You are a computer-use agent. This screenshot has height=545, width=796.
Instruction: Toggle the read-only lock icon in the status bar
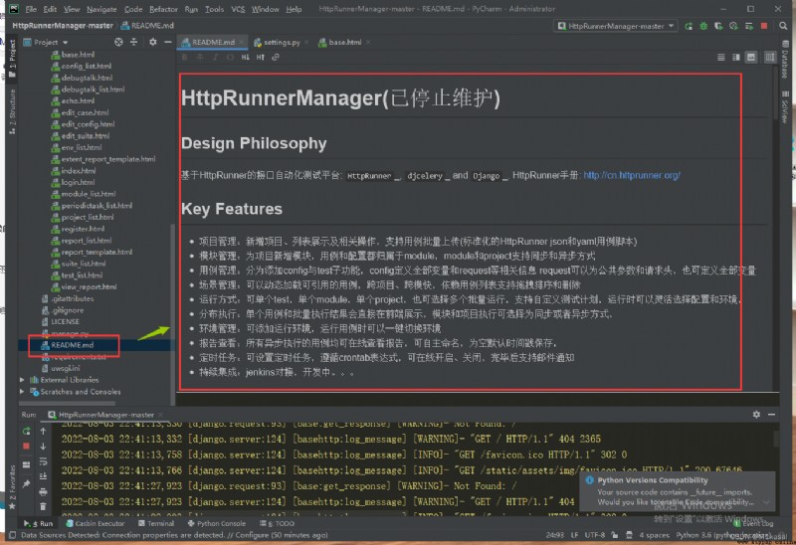[615, 535]
